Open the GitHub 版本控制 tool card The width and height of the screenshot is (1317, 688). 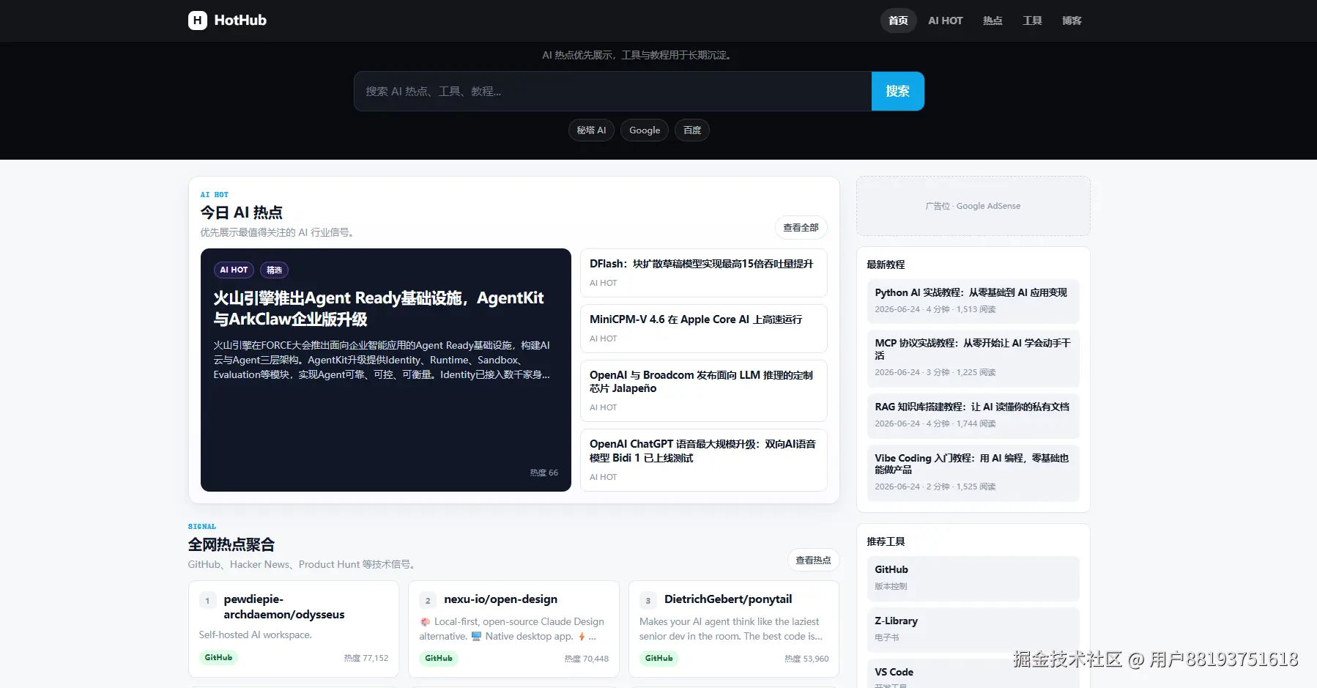click(973, 578)
